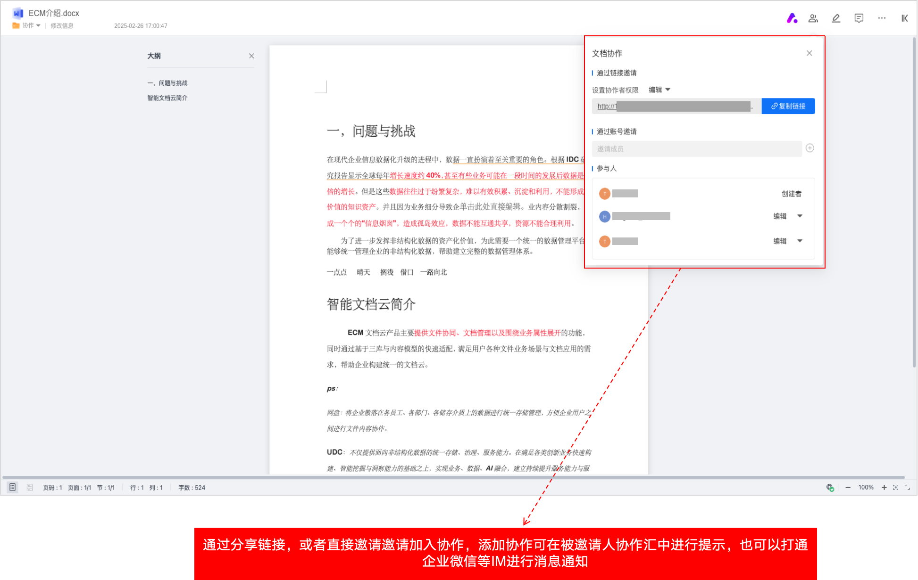Open permission dropdown for the third participant
Screen dimensions: 918x580
pyautogui.click(x=800, y=241)
